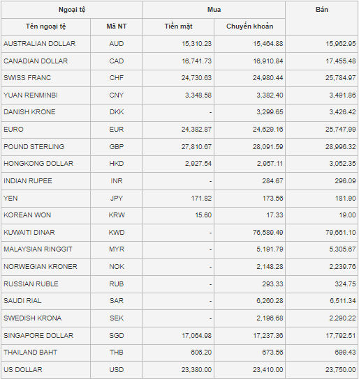Select the 'Tiền mặt' subheader
The height and width of the screenshot is (379, 359).
pos(179,26)
